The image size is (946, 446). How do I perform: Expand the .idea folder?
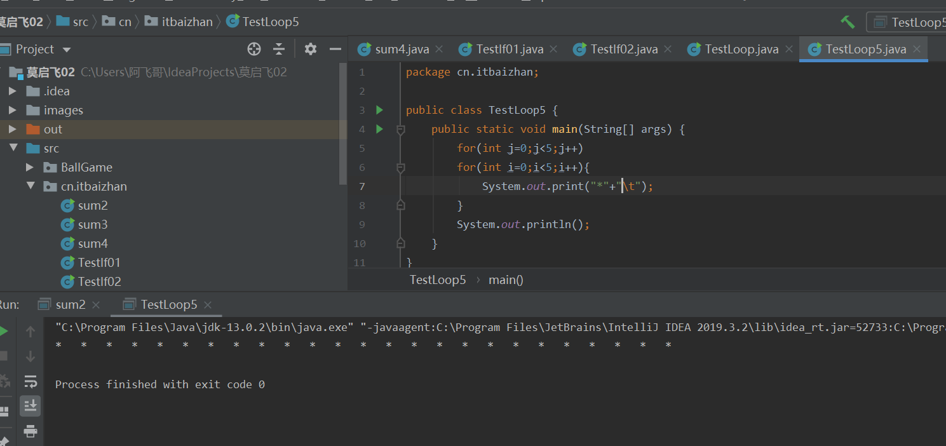click(13, 91)
